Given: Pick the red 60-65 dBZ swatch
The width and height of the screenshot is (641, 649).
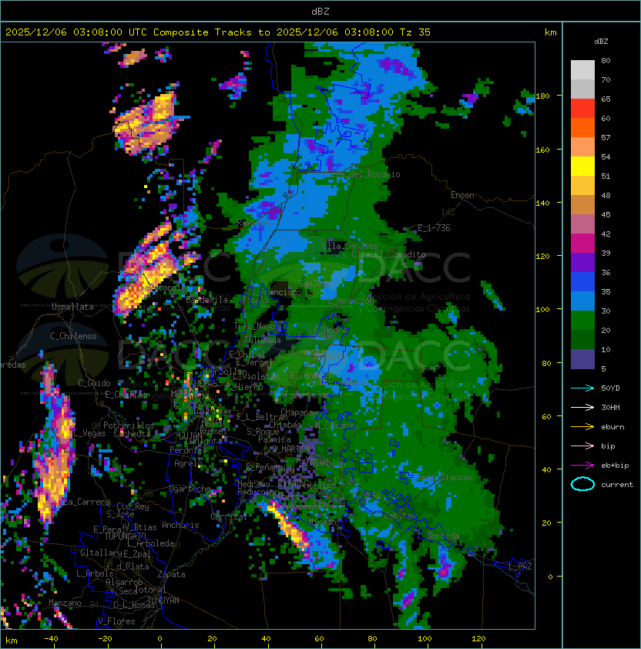Looking at the screenshot, I should click(x=582, y=109).
